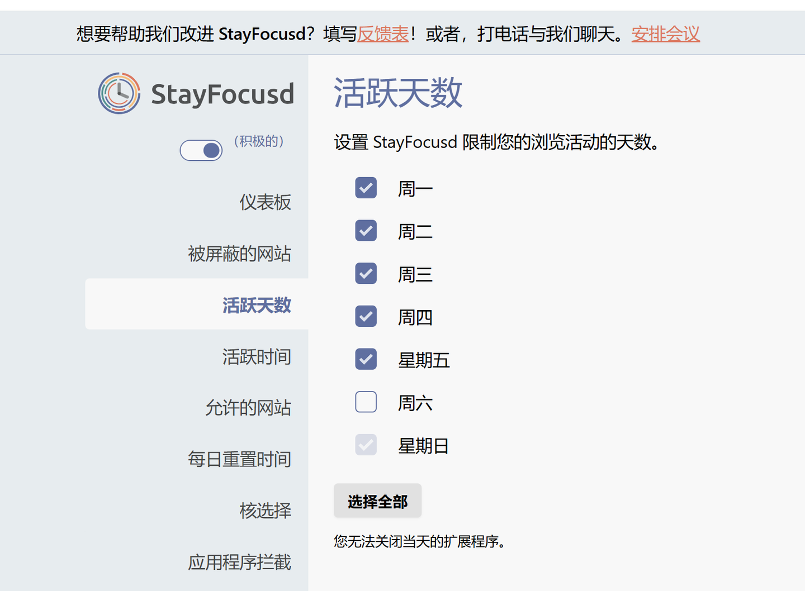This screenshot has height=591, width=805.
Task: Click the disabled 星期日 checkbox
Action: coord(366,445)
